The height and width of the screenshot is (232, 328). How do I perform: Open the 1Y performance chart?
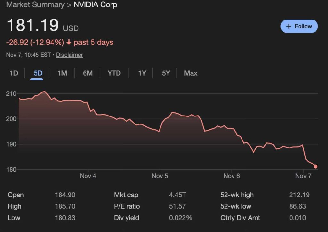click(142, 73)
